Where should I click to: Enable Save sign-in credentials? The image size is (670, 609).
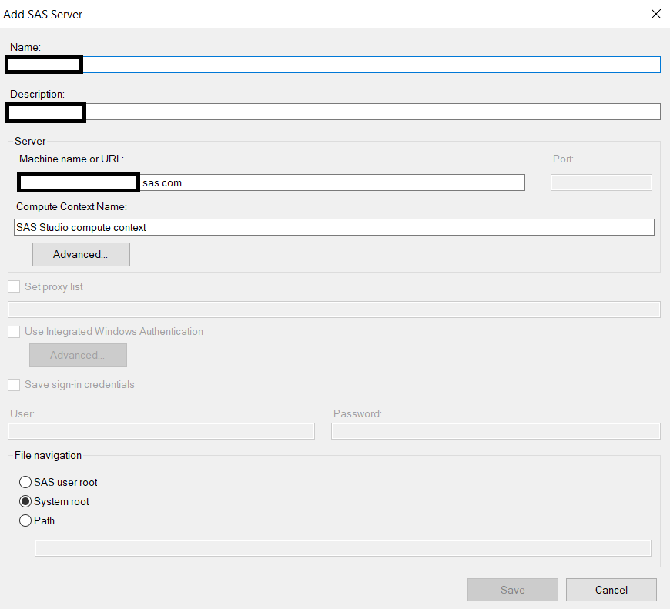tap(12, 384)
